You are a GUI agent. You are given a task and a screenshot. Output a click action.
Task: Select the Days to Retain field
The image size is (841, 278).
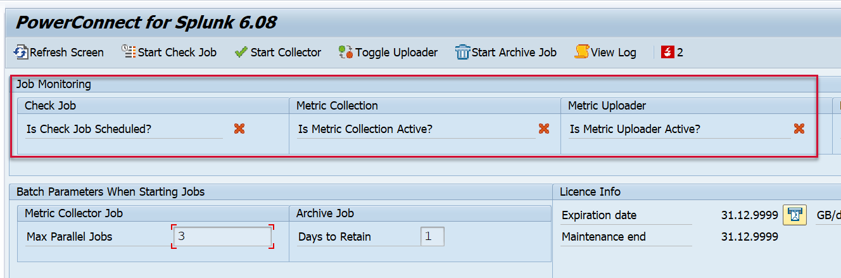point(432,237)
